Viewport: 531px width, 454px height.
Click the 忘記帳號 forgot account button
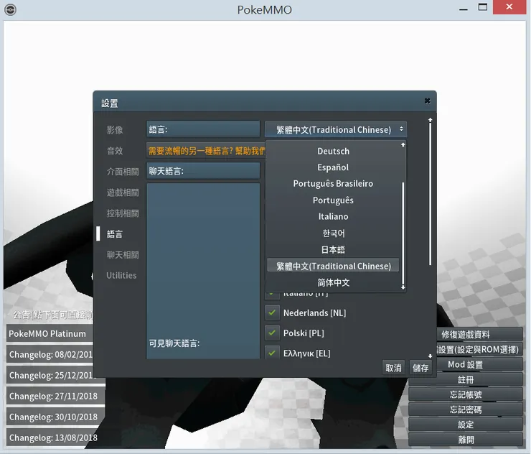pyautogui.click(x=466, y=394)
